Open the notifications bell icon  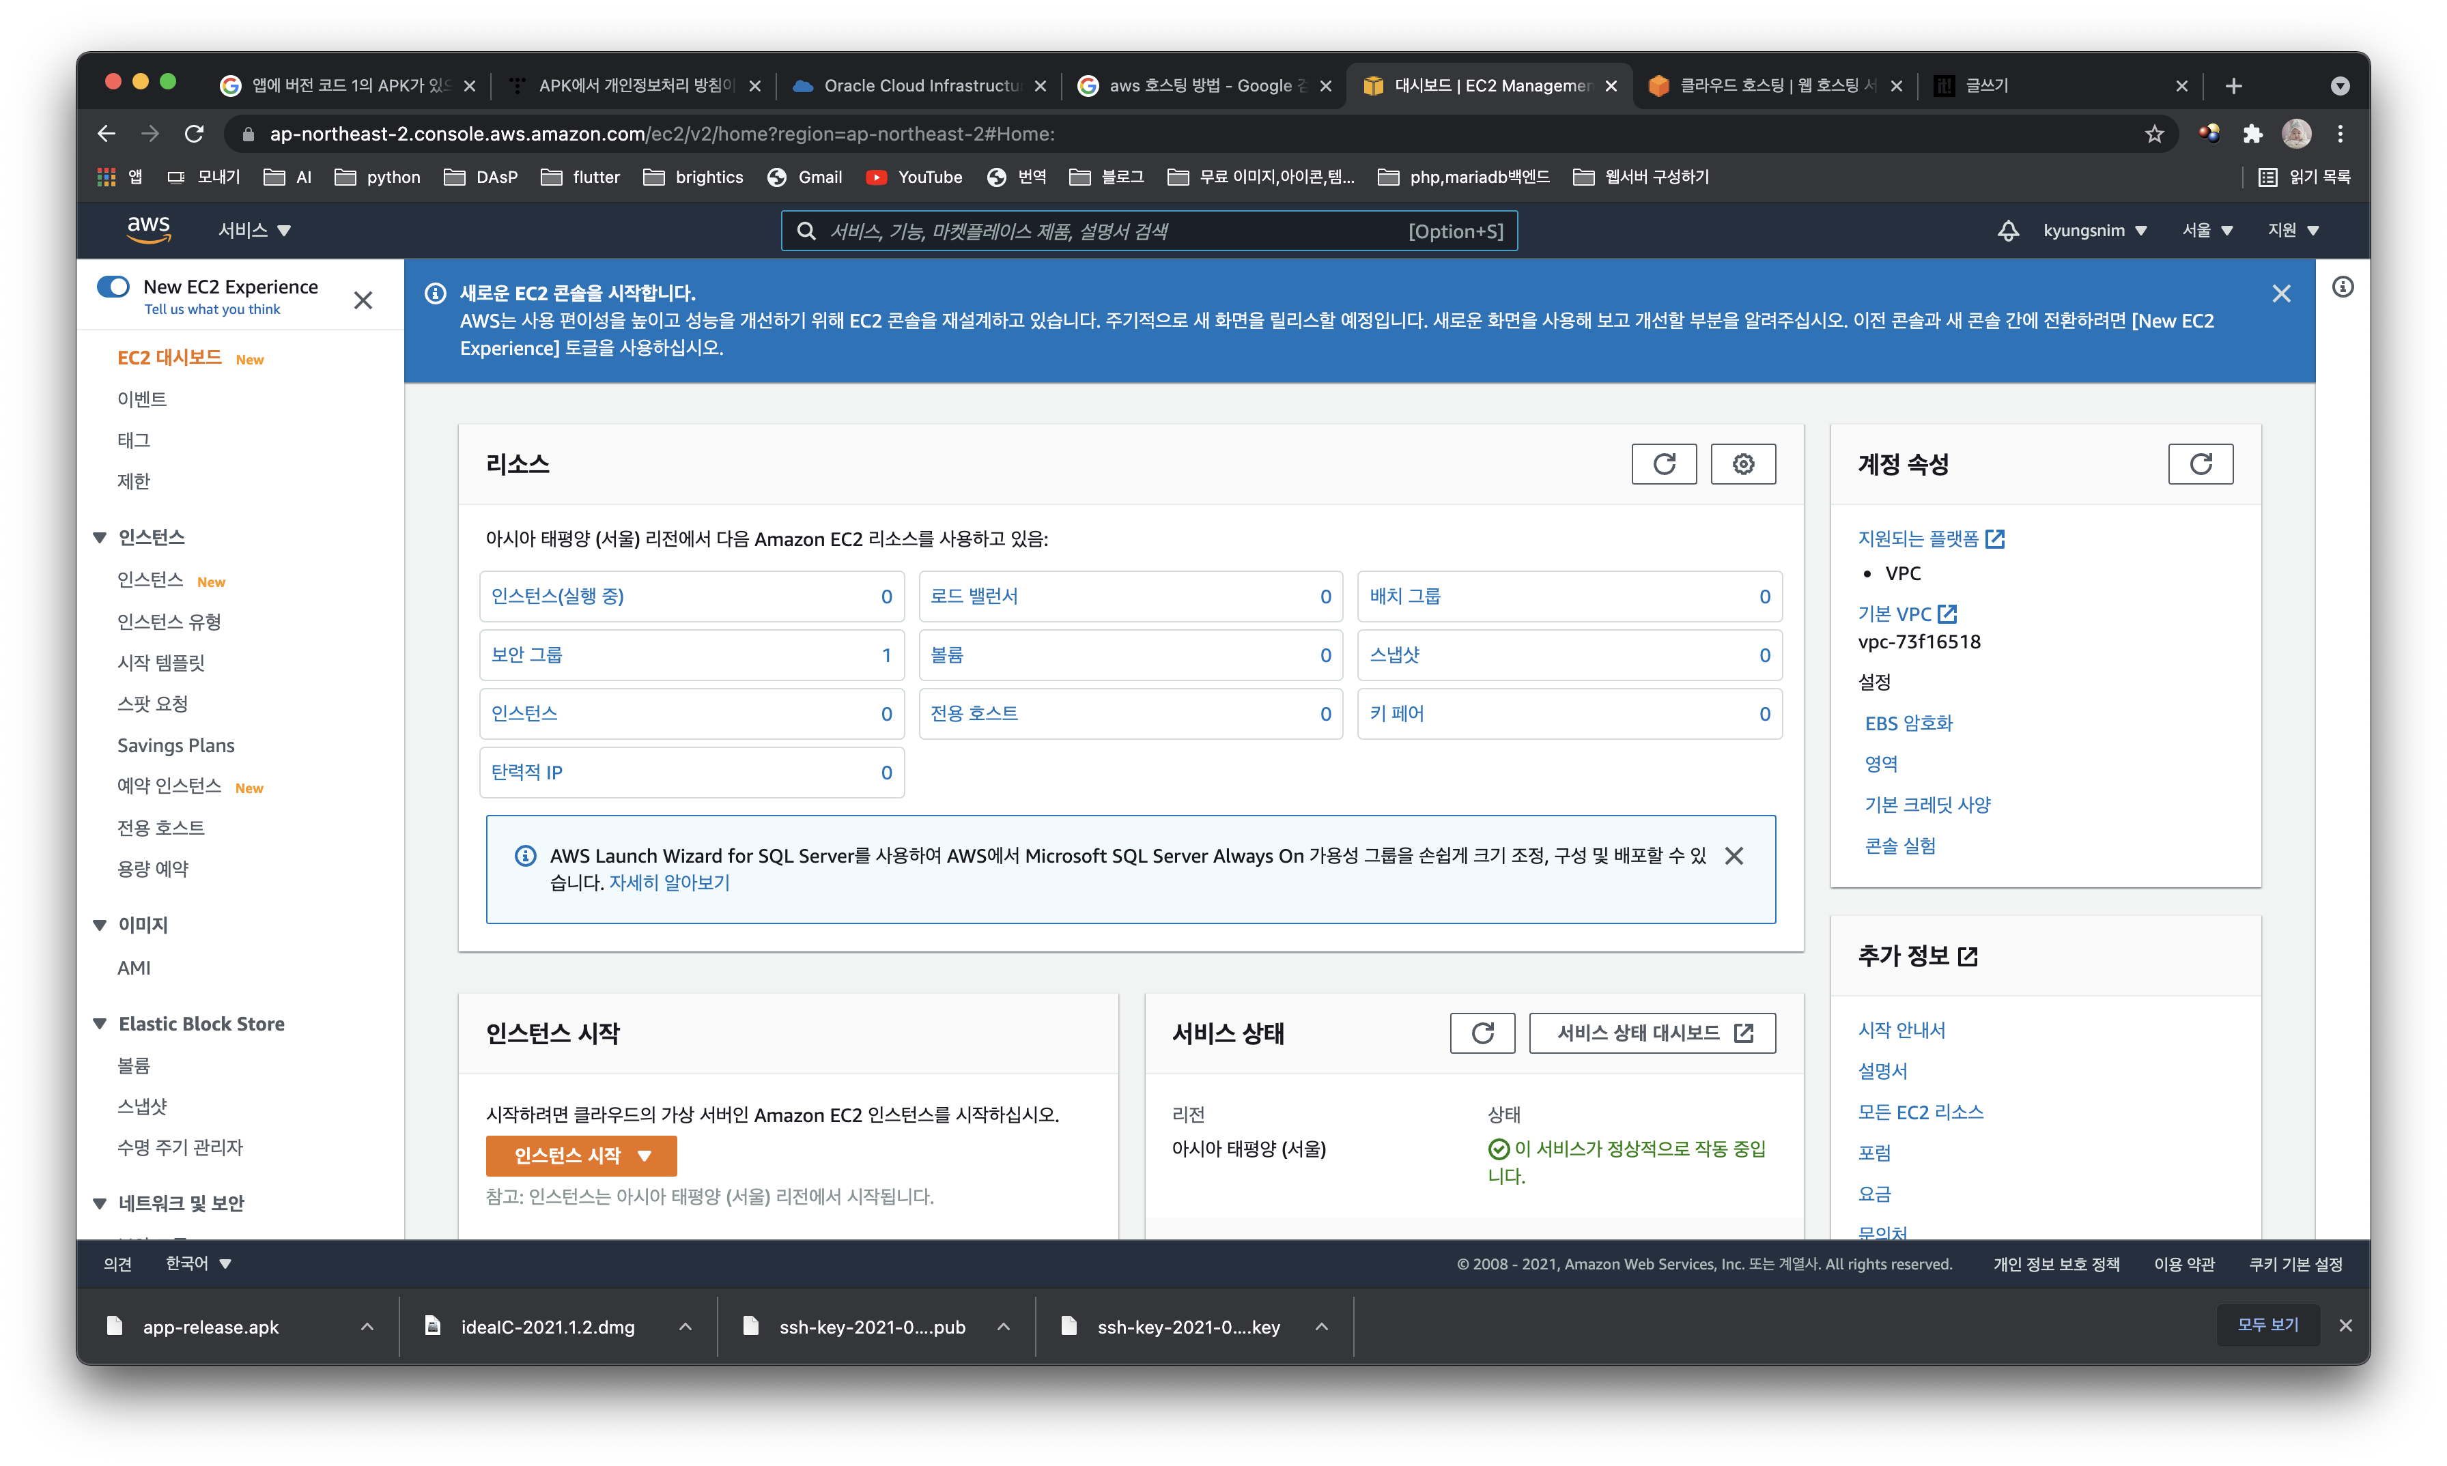click(x=2007, y=230)
